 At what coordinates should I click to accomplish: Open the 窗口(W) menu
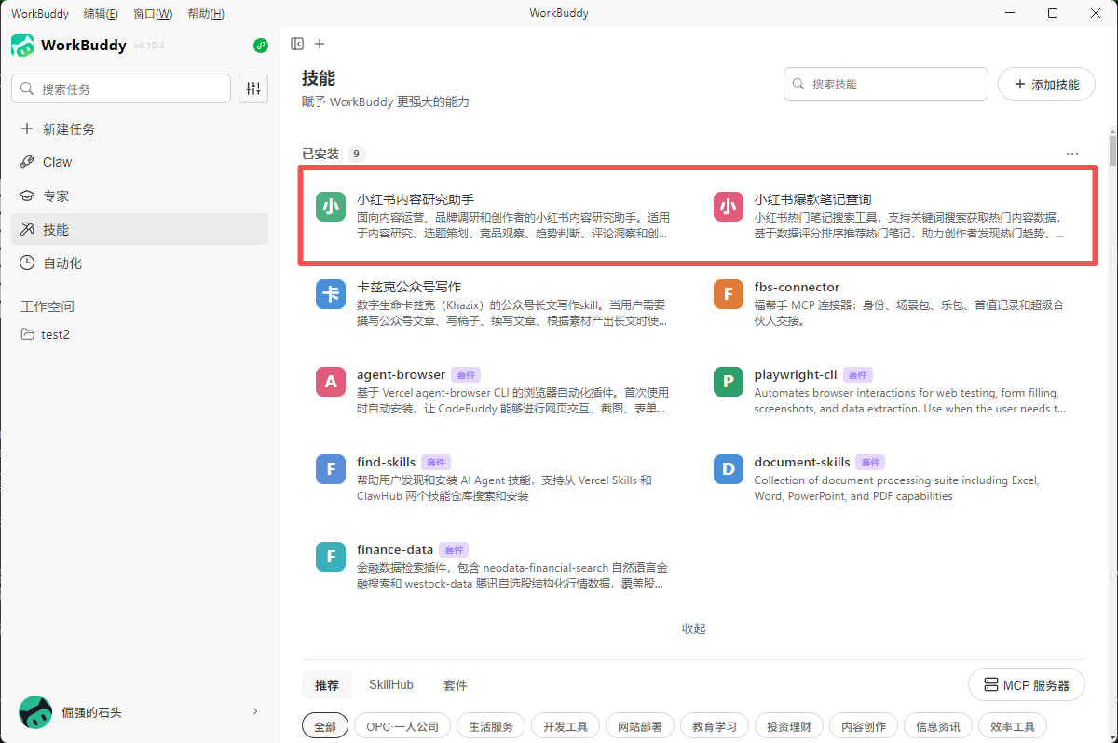[153, 14]
